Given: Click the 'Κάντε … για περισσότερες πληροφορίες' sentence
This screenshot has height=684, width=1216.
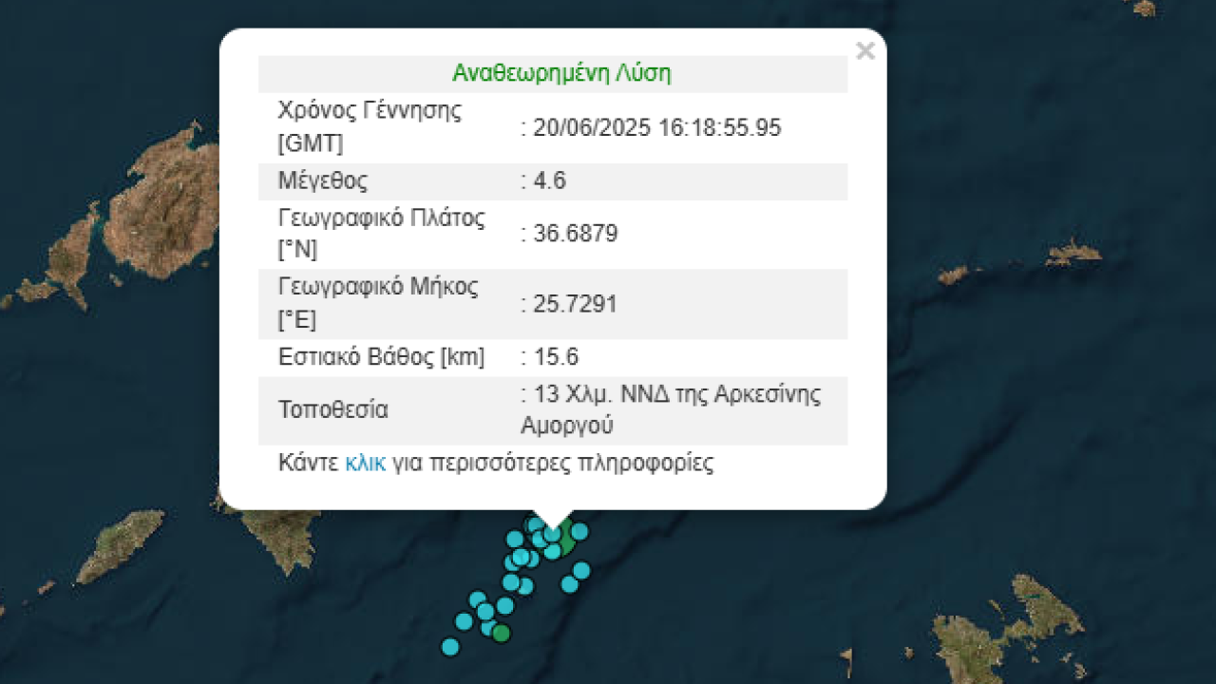Looking at the screenshot, I should point(496,464).
